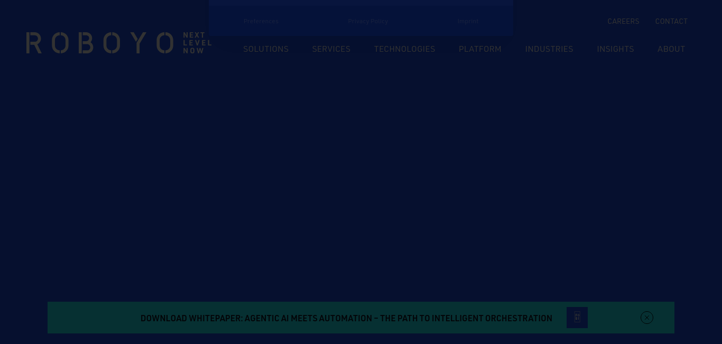Open the Contact link
Viewport: 722px width, 344px height.
(x=671, y=22)
